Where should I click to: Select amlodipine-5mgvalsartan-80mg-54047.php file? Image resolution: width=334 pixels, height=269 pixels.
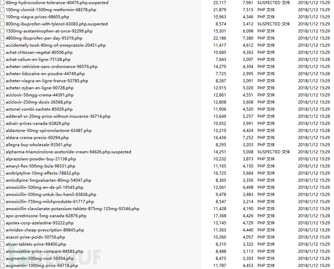click(x=48, y=180)
